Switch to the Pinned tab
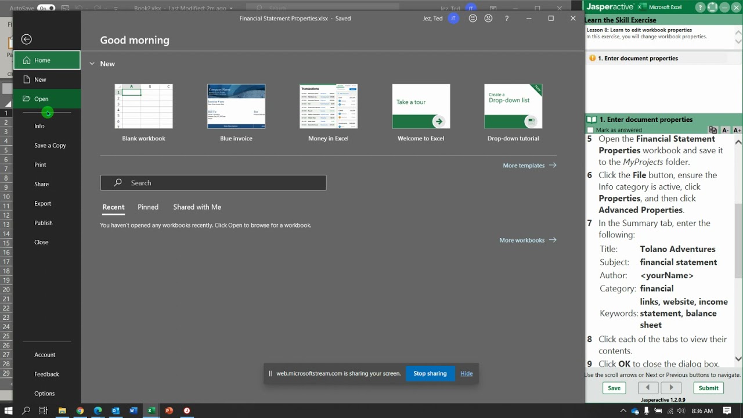Viewport: 743px width, 418px height. (x=148, y=207)
